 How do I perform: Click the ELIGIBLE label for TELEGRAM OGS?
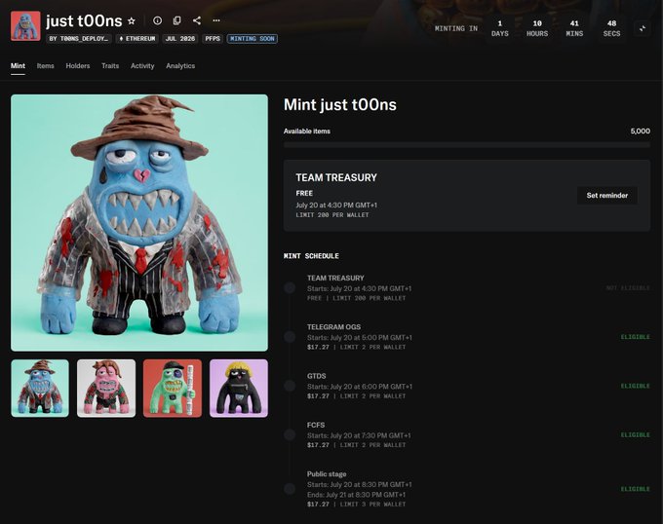tap(636, 337)
